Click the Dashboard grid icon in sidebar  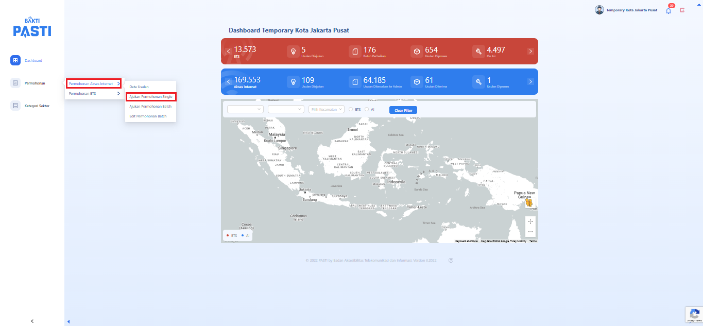tap(15, 60)
